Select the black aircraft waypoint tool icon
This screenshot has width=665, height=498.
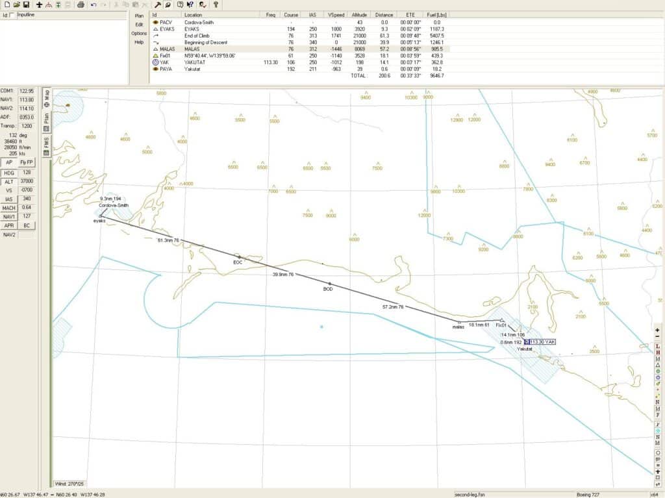[x=40, y=5]
